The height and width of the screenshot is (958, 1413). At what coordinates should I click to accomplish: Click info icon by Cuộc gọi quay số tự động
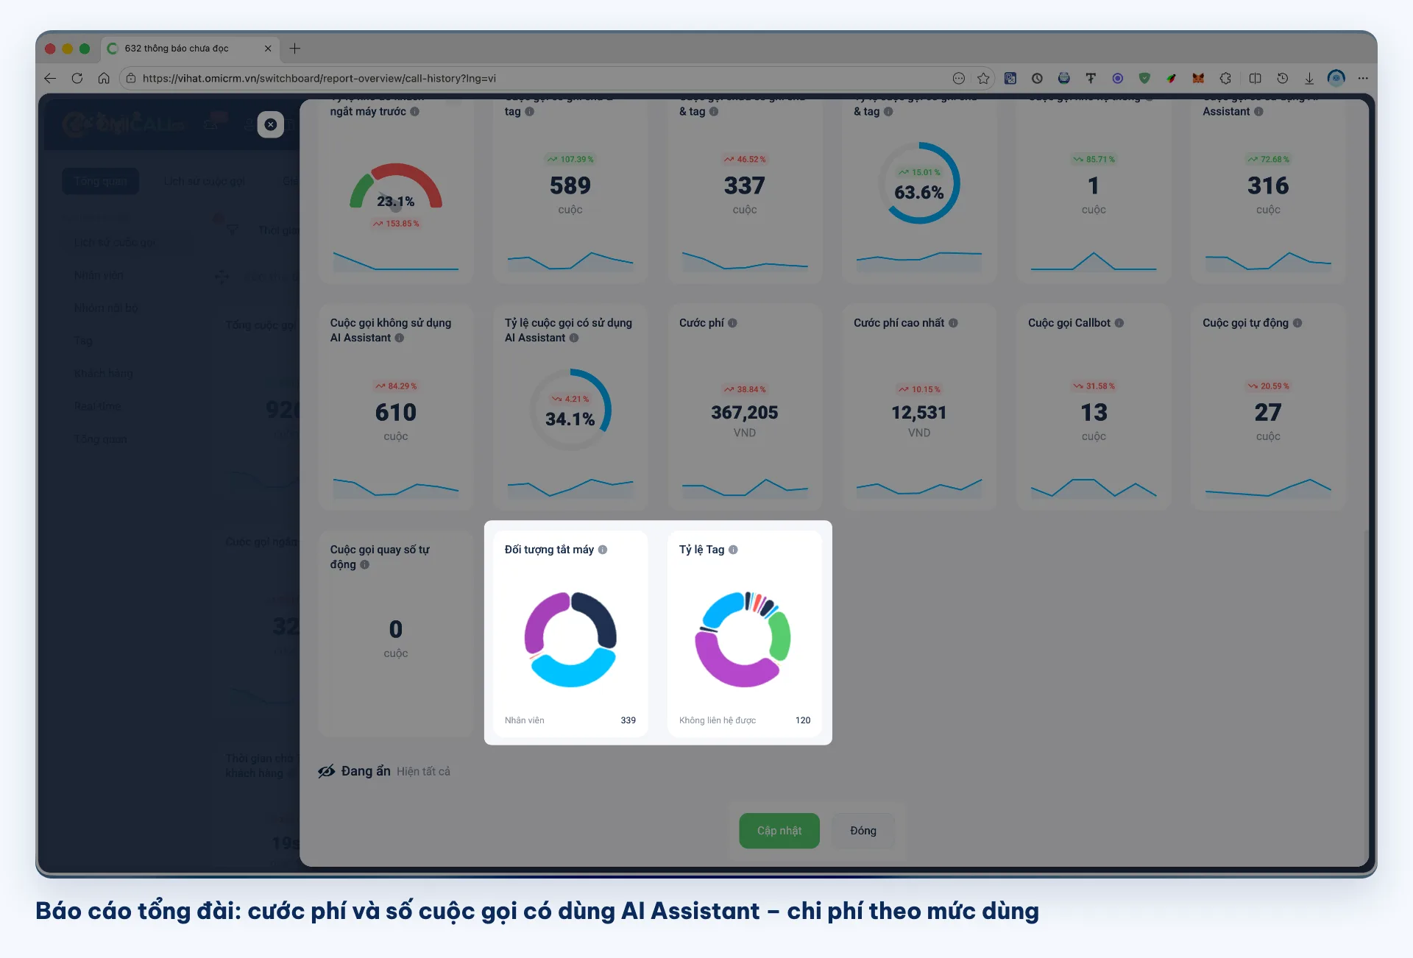364,564
